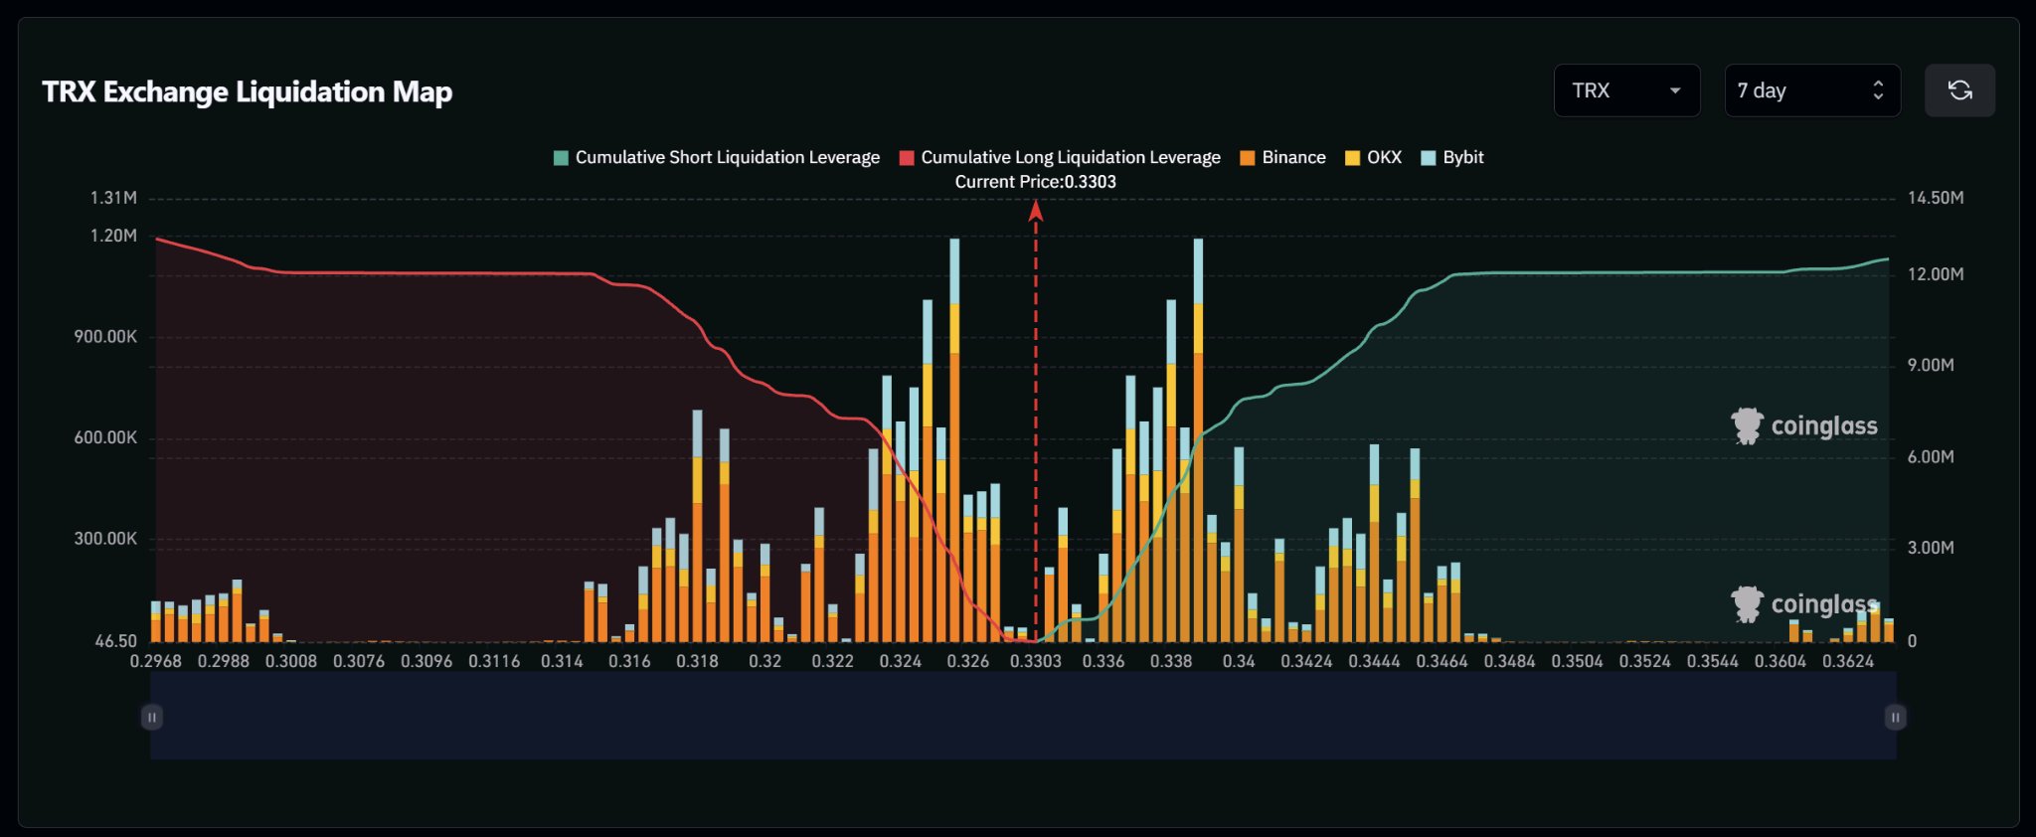This screenshot has width=2036, height=837.
Task: Toggle the Binance legend series
Action: pos(1283,157)
